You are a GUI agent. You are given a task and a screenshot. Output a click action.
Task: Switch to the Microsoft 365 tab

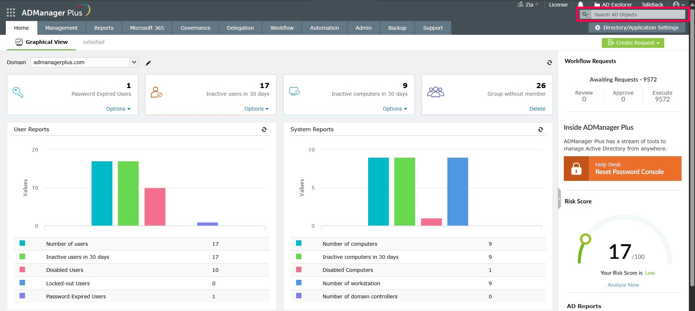pos(147,28)
